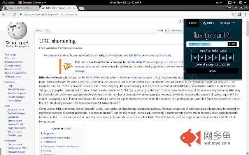Open the Wikidata item link
This screenshot has height=155, width=249.
[15, 132]
